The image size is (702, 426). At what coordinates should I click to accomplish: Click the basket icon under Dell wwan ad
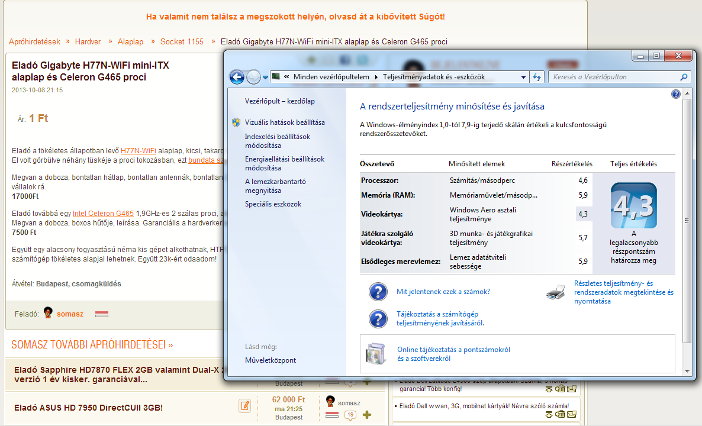559,414
